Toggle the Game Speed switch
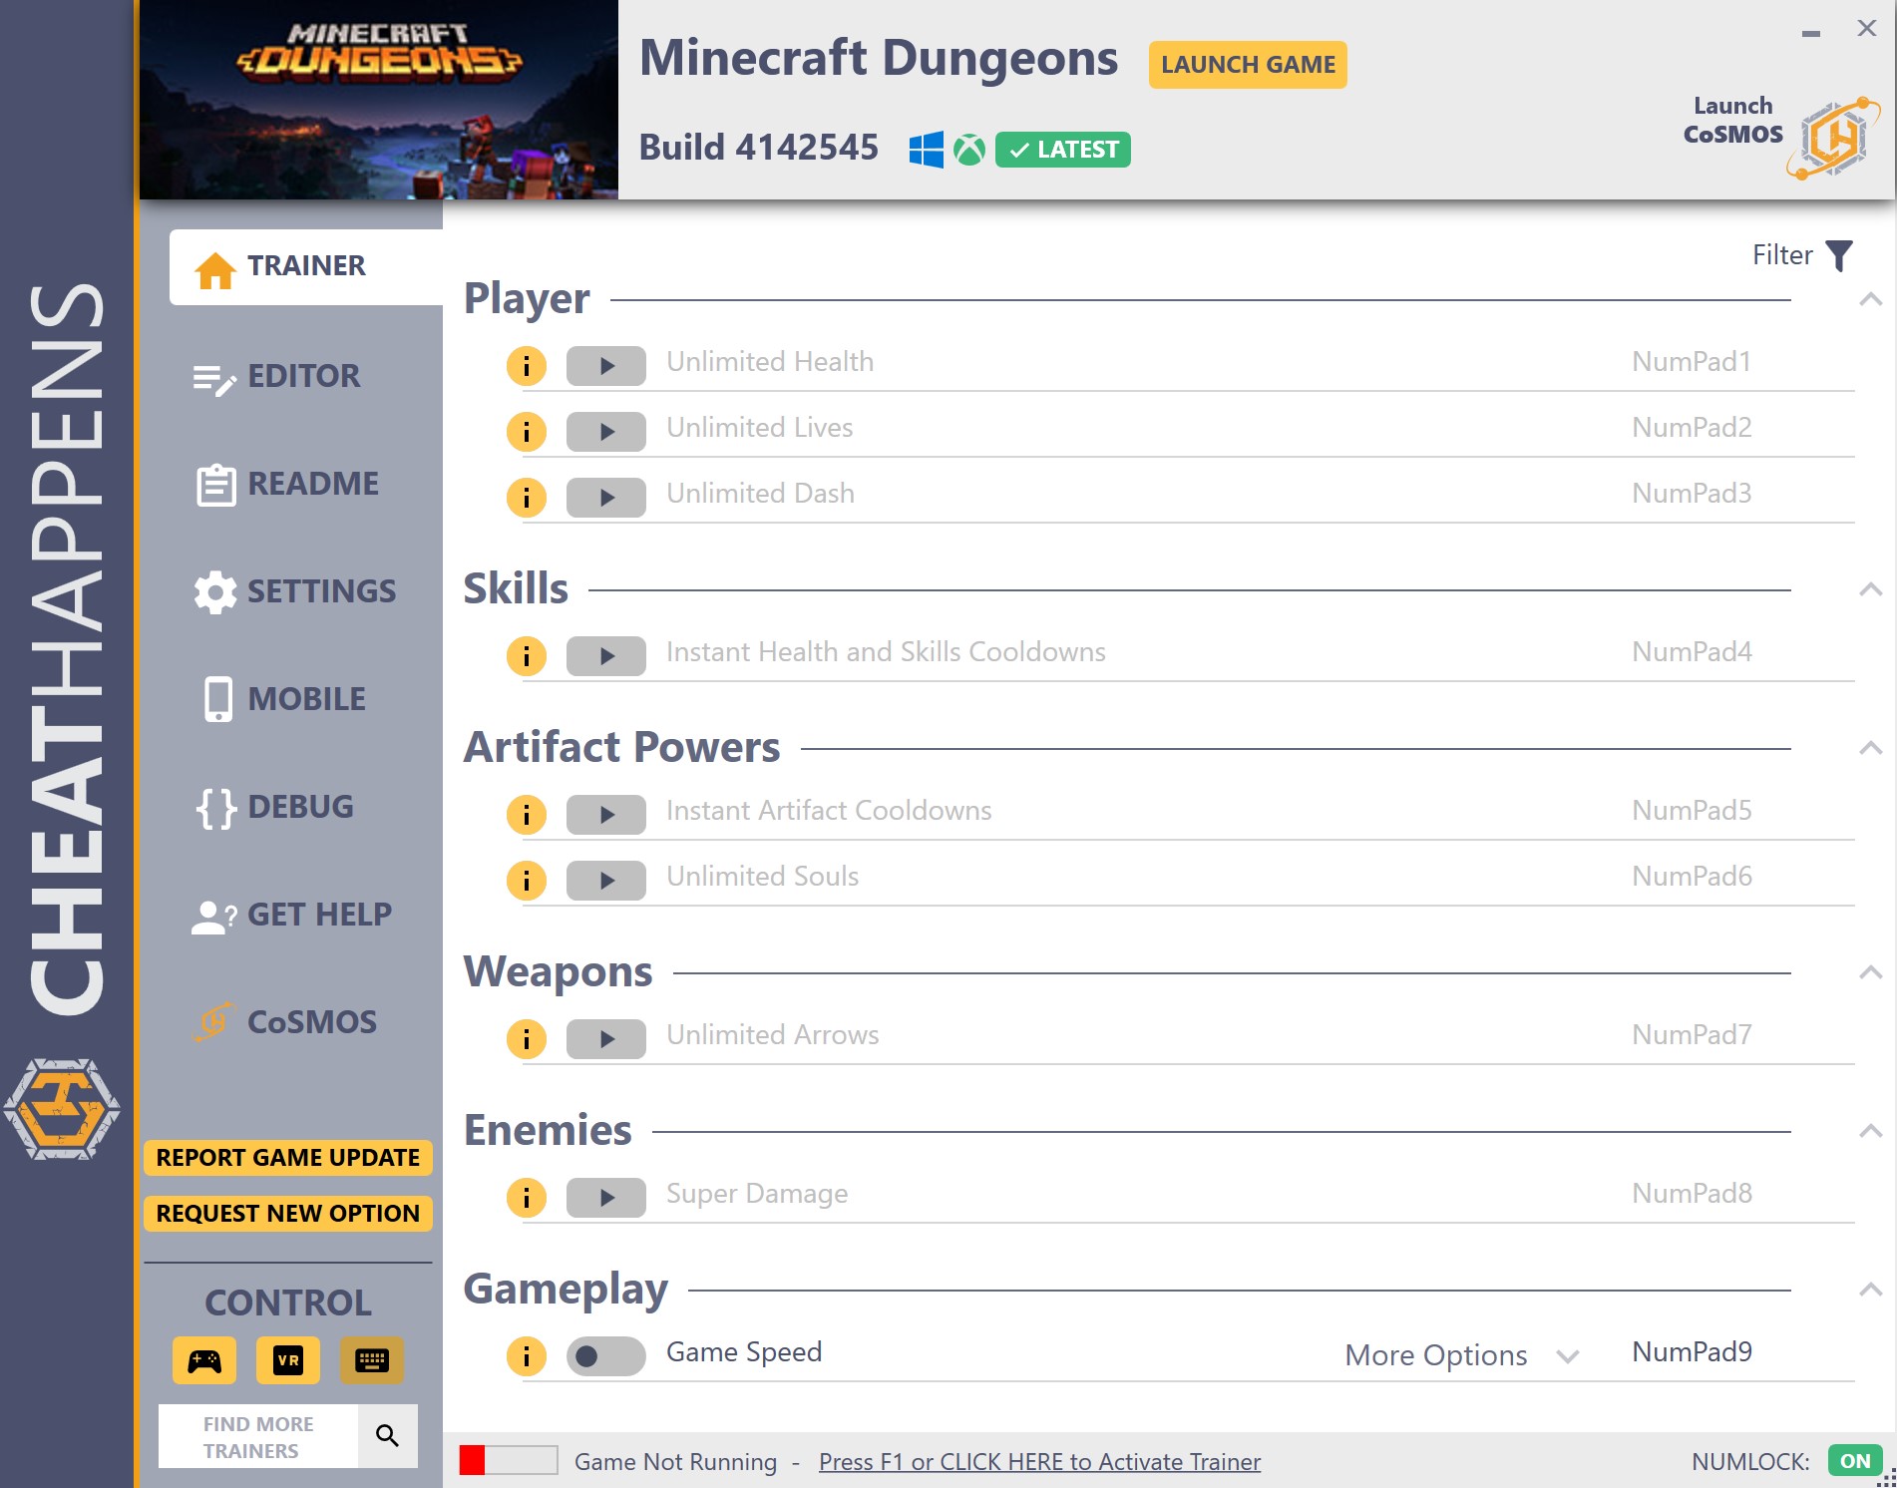Screen dimensions: 1897x1488 coord(606,1356)
